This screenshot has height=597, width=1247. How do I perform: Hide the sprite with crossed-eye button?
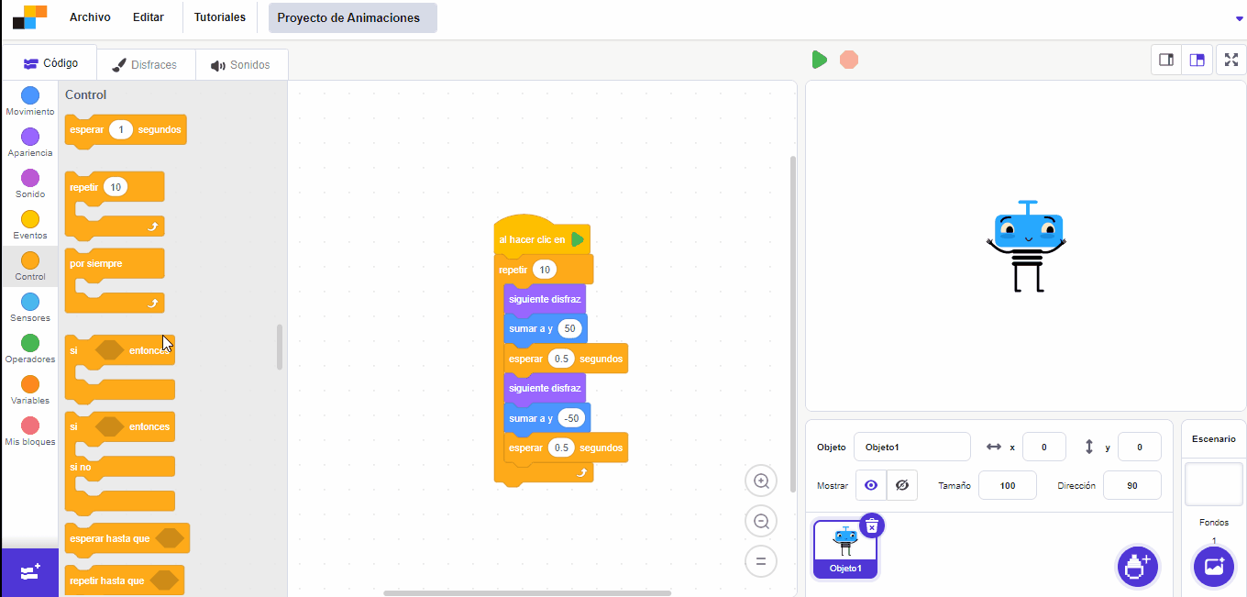(902, 485)
